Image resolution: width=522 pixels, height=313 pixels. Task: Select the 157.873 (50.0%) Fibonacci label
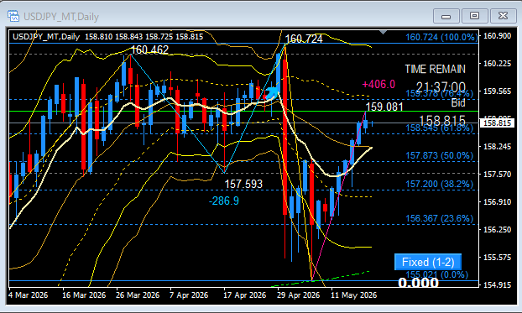pos(439,155)
